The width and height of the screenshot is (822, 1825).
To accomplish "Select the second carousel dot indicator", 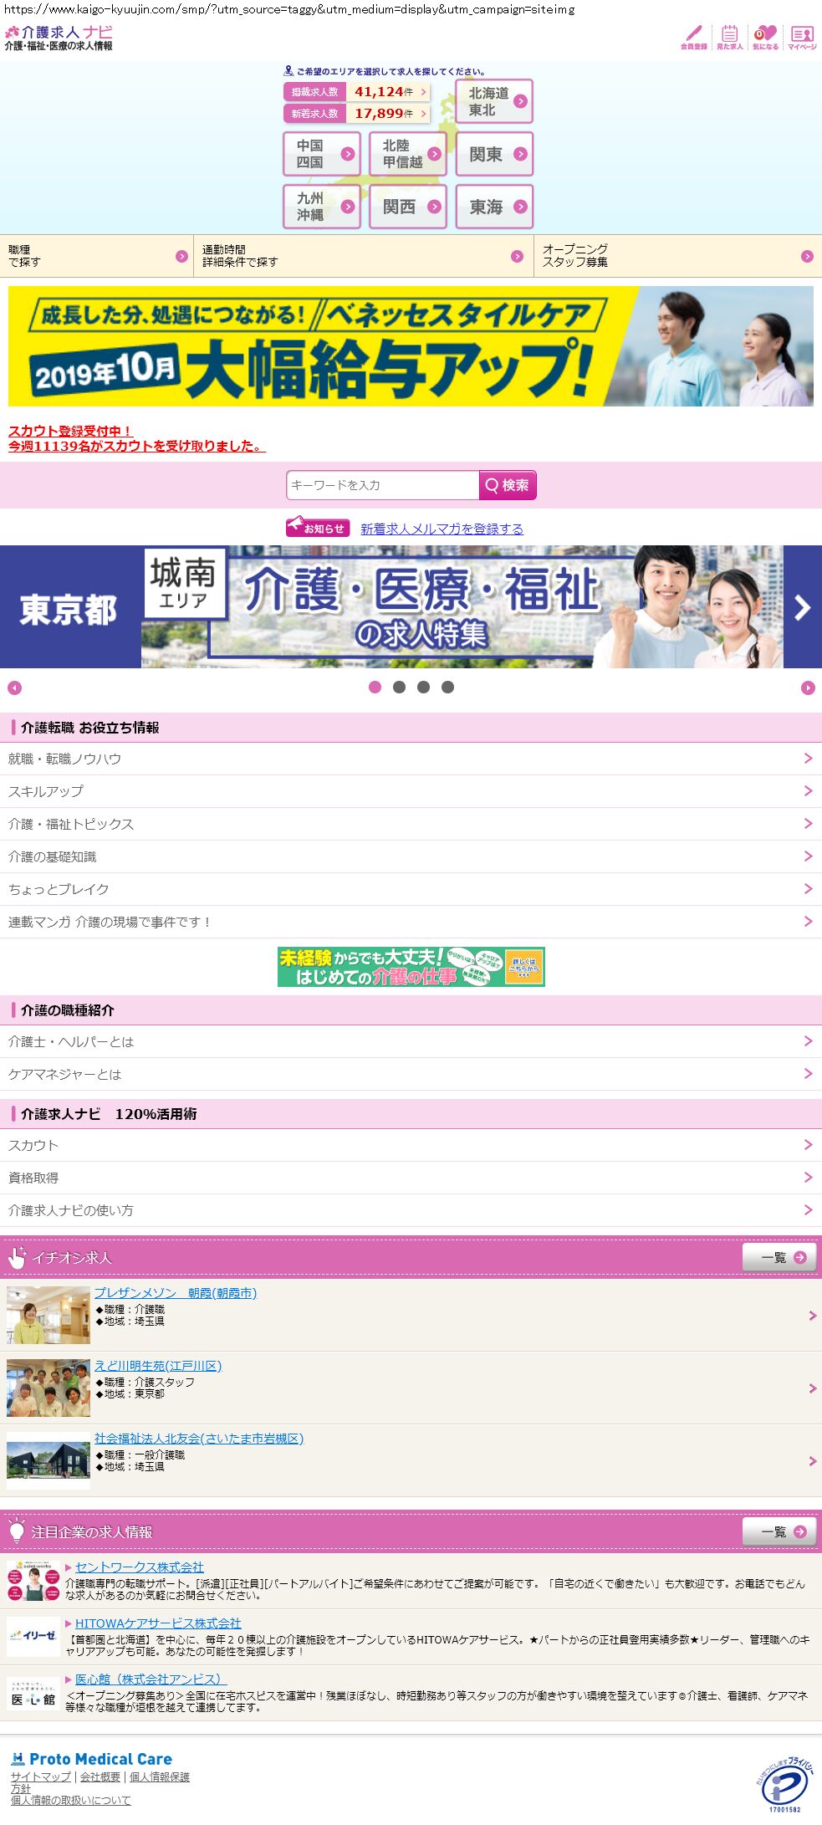I will click(x=399, y=688).
